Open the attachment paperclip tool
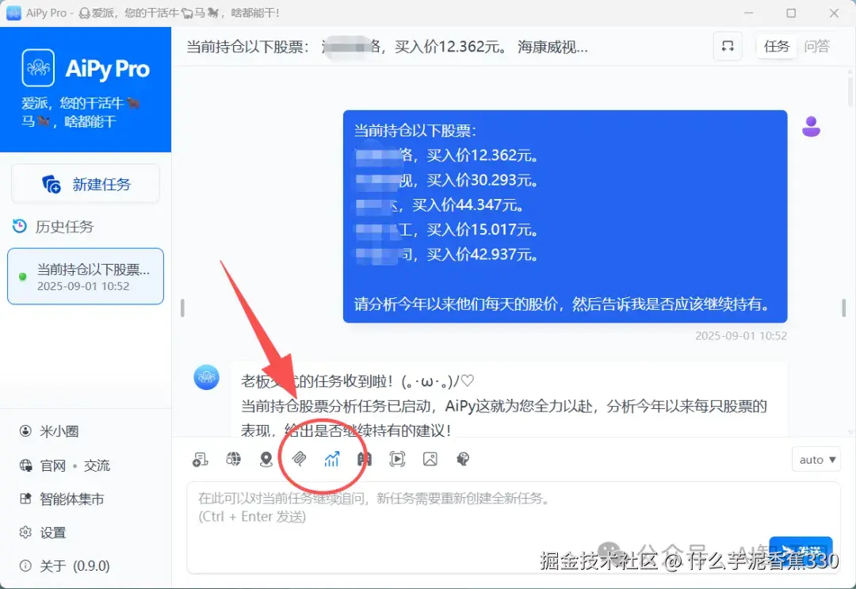The width and height of the screenshot is (856, 589). tap(299, 459)
